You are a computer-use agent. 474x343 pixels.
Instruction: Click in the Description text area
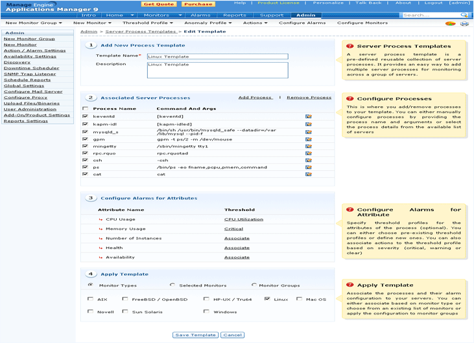(x=218, y=70)
